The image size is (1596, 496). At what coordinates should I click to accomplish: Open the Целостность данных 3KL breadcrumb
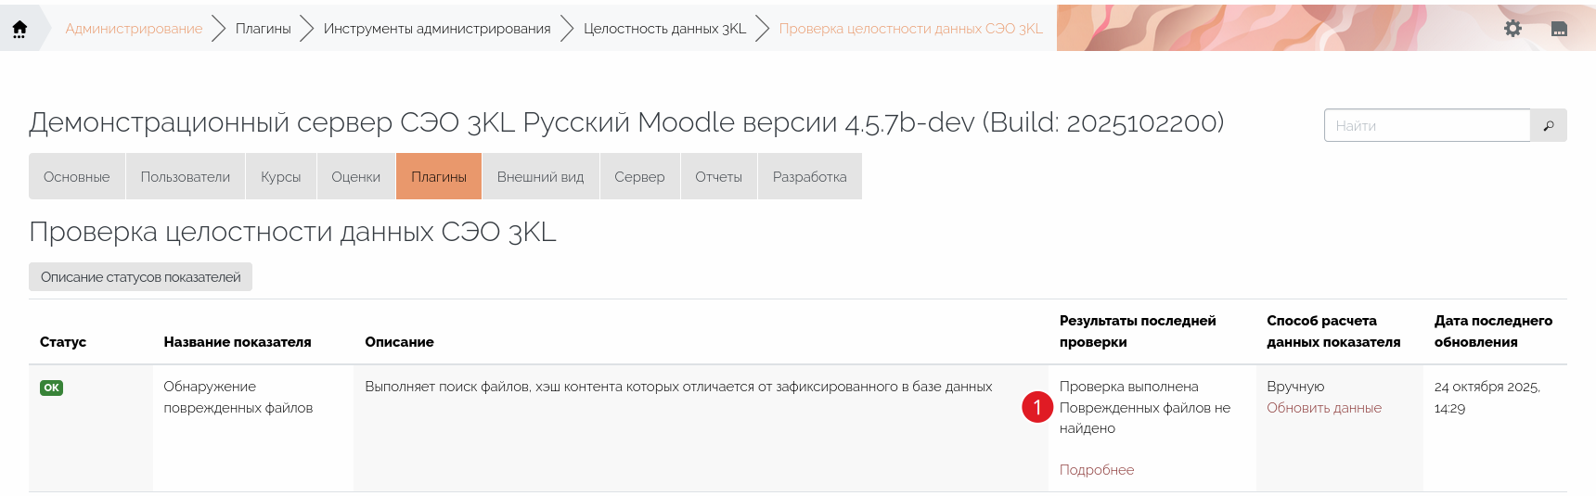[664, 29]
